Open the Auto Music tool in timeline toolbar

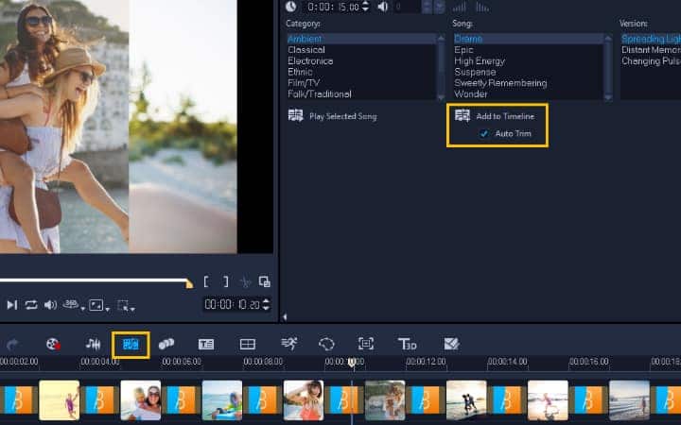click(131, 344)
